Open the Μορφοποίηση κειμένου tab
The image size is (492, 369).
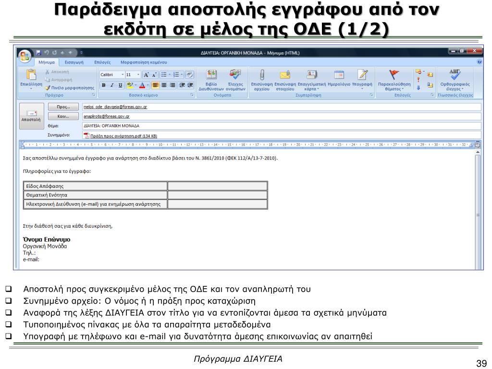(144, 62)
